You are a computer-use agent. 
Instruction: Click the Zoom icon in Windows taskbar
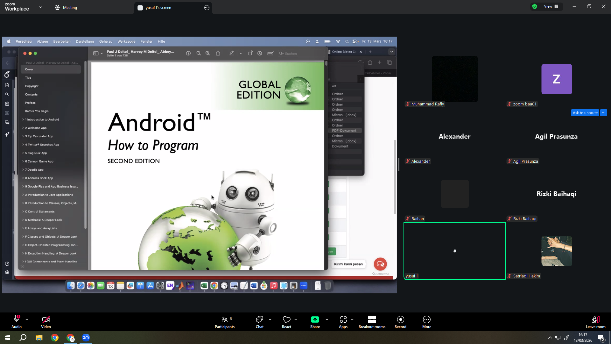(x=86, y=338)
